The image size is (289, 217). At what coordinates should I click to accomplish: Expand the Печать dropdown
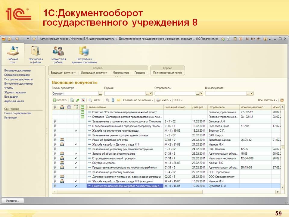click(x=164, y=100)
